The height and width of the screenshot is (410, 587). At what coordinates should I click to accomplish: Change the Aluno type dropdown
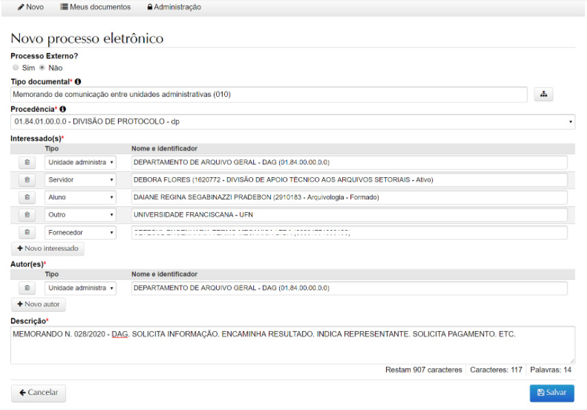tap(80, 198)
